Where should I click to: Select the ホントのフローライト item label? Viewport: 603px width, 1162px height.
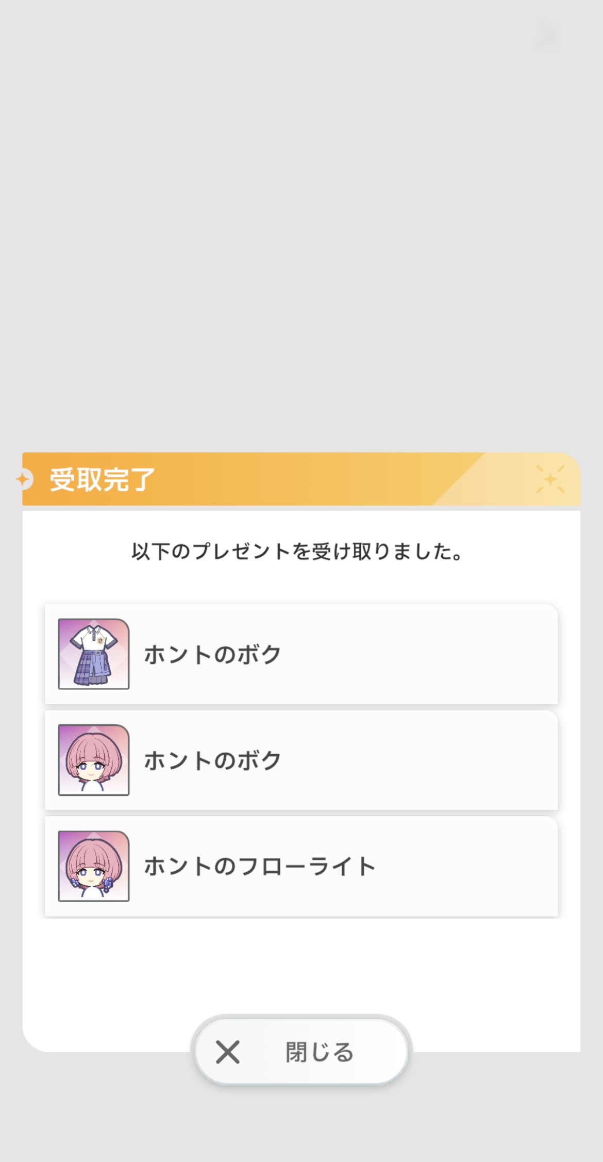259,867
